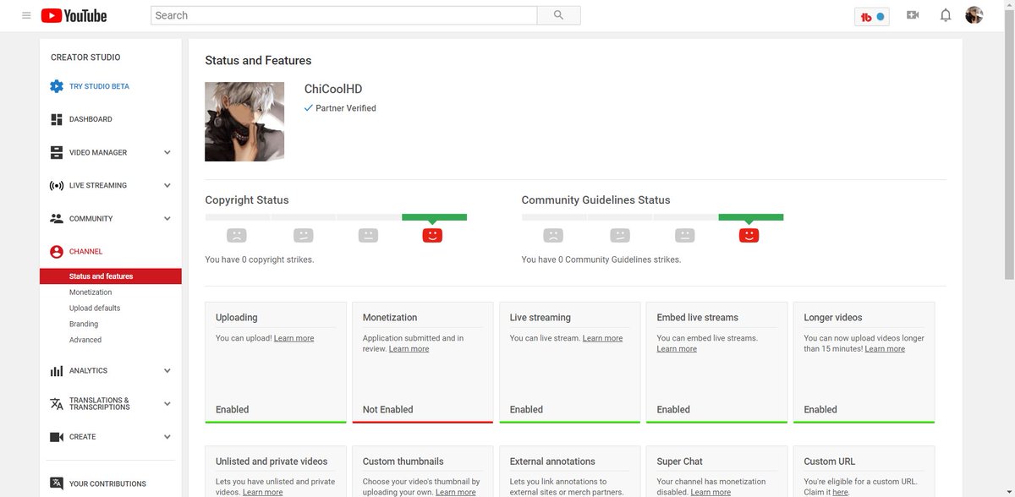Open the Monetization submenu item
The image size is (1015, 497).
pos(91,292)
